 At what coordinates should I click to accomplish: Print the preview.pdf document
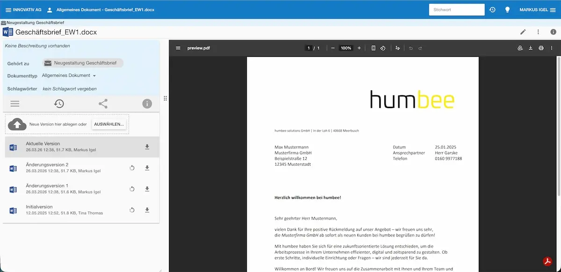(x=541, y=48)
